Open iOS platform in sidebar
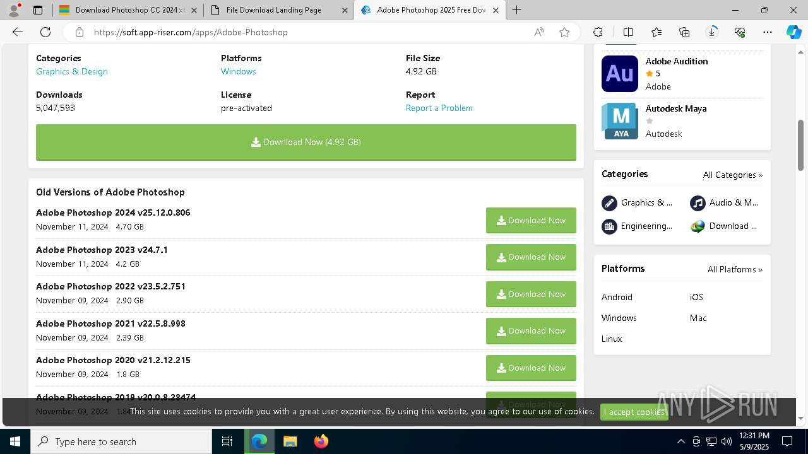This screenshot has width=808, height=454. click(696, 297)
